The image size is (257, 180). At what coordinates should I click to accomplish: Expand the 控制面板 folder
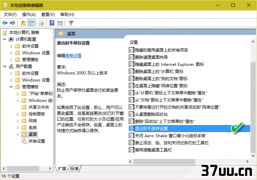[x=18, y=114]
